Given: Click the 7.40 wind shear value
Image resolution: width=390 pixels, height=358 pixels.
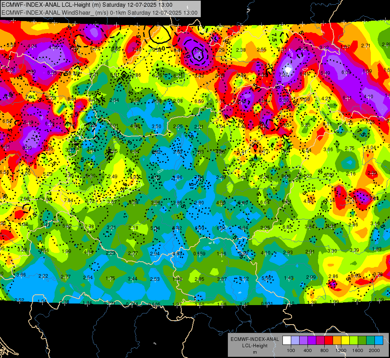Looking at the screenshot, I should [x=137, y=49].
